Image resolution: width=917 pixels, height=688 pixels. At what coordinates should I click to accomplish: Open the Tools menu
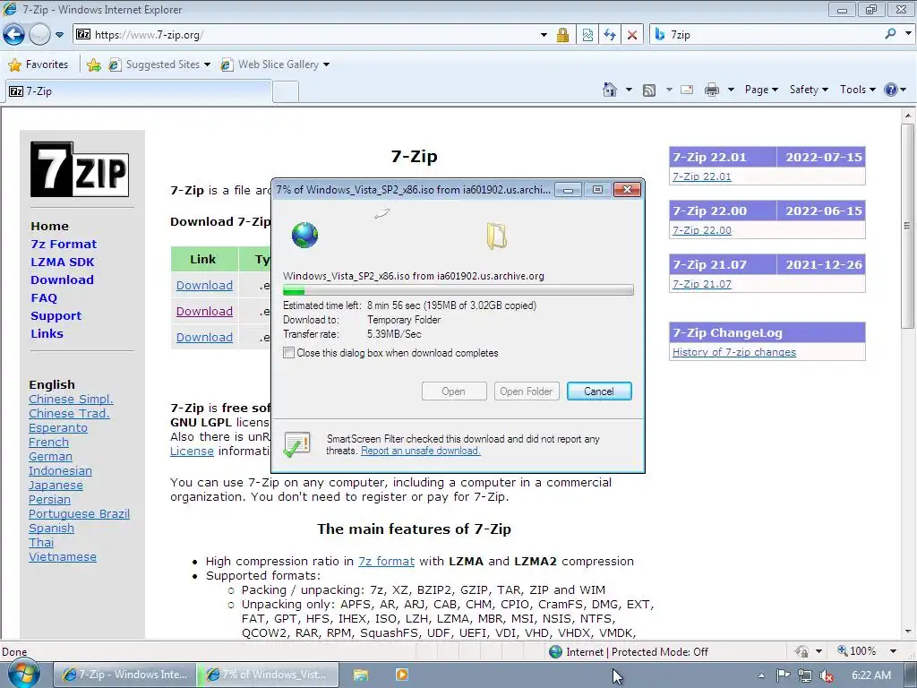tap(857, 90)
